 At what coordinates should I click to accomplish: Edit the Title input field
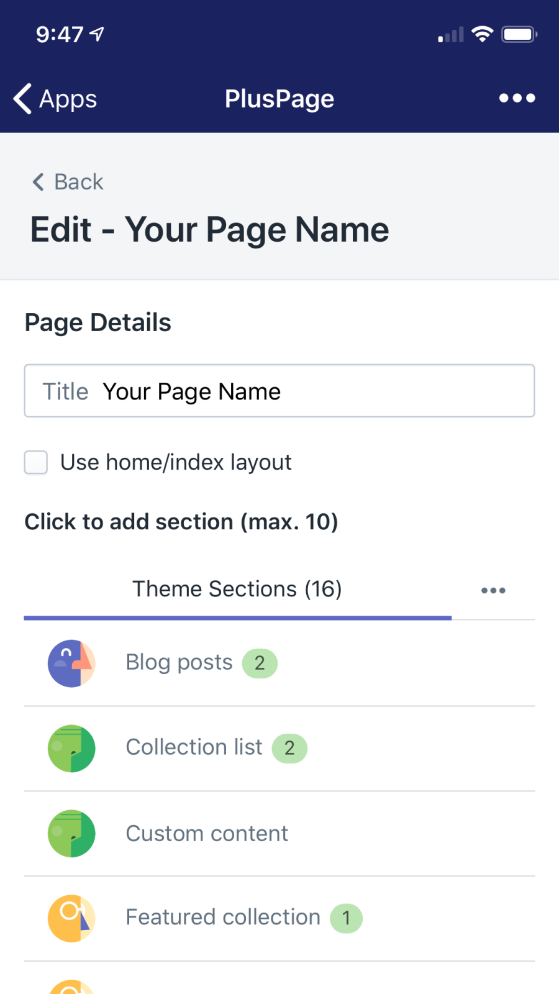click(x=311, y=391)
